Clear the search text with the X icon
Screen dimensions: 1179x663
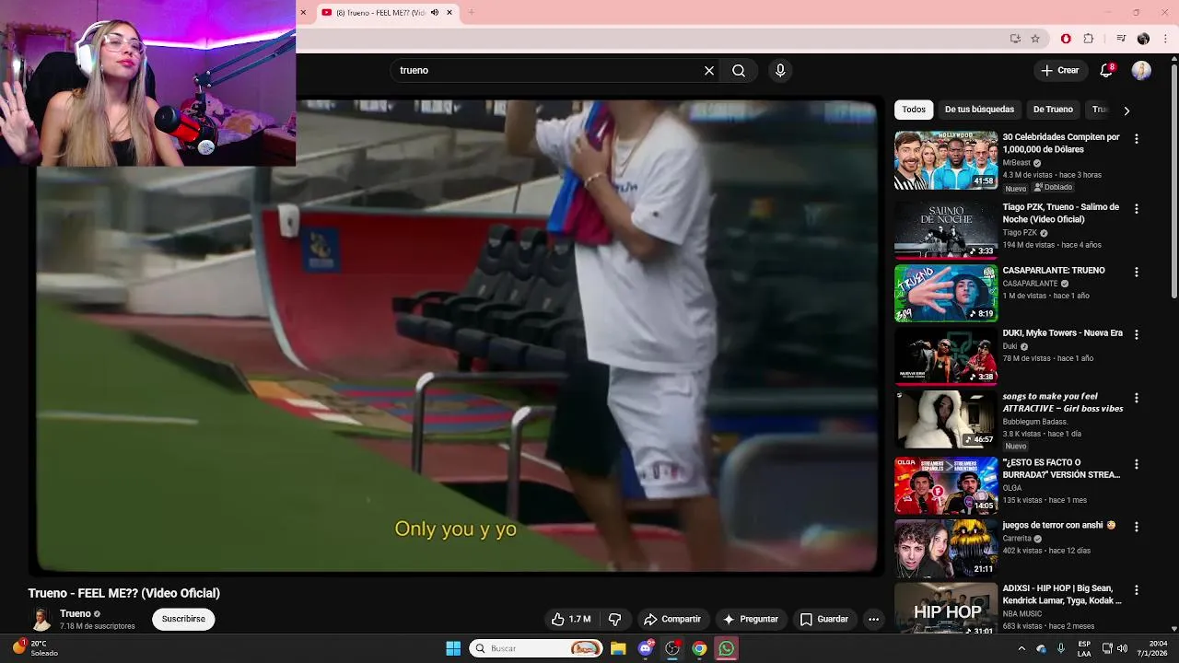point(709,70)
